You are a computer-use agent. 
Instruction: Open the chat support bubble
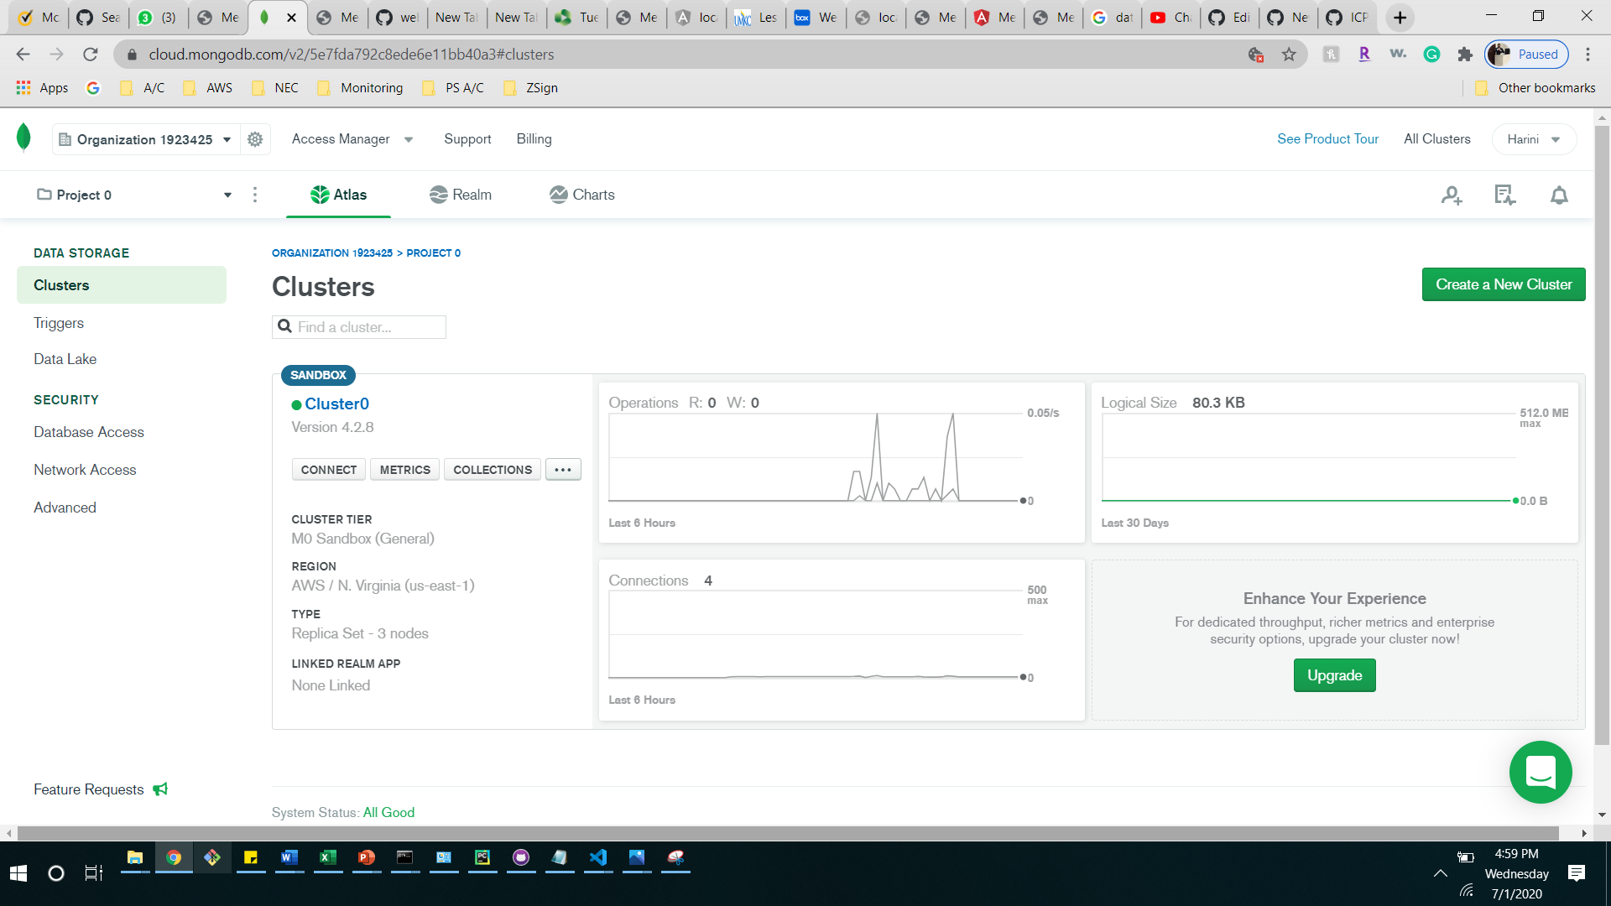(1541, 772)
